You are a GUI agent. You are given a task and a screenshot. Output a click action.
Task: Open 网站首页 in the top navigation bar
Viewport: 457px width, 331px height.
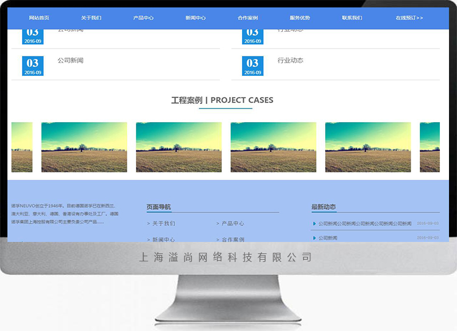point(39,18)
